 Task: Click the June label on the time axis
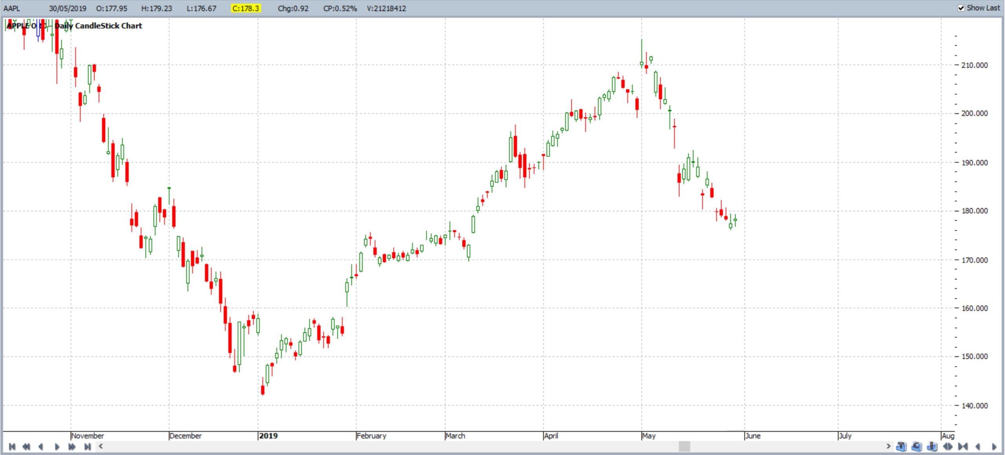click(x=753, y=436)
